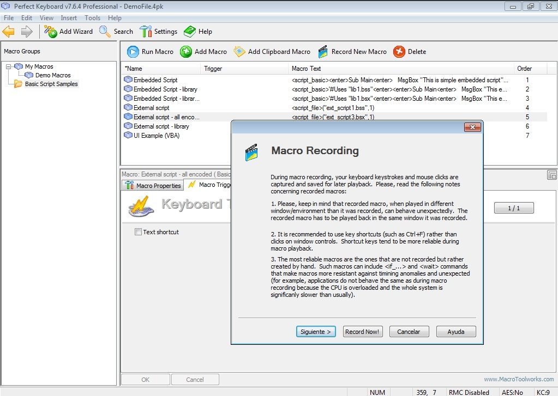This screenshot has height=396, width=558.
Task: Click the Demo Macros group icon
Action: 29,75
